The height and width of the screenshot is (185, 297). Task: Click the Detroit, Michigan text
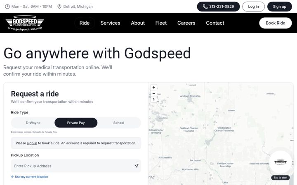78,7
